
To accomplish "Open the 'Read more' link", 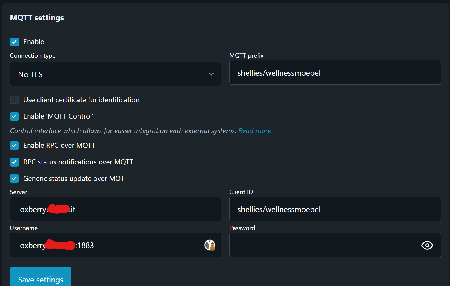I will point(255,131).
